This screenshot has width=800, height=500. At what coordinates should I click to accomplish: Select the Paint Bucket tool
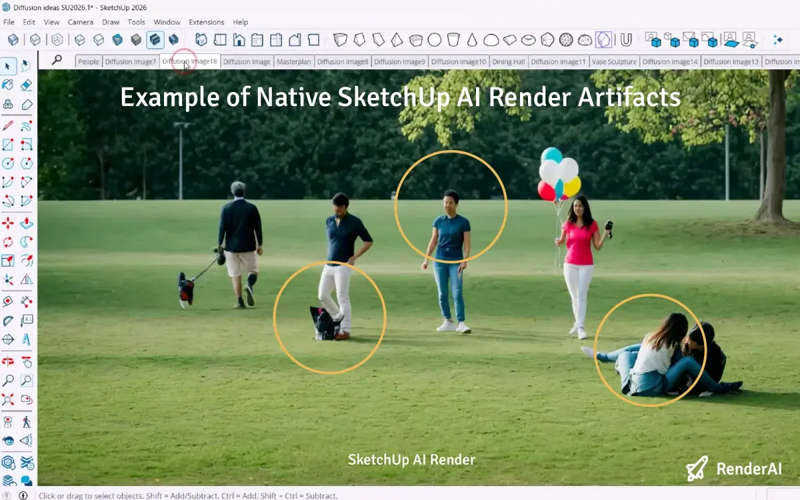9,85
